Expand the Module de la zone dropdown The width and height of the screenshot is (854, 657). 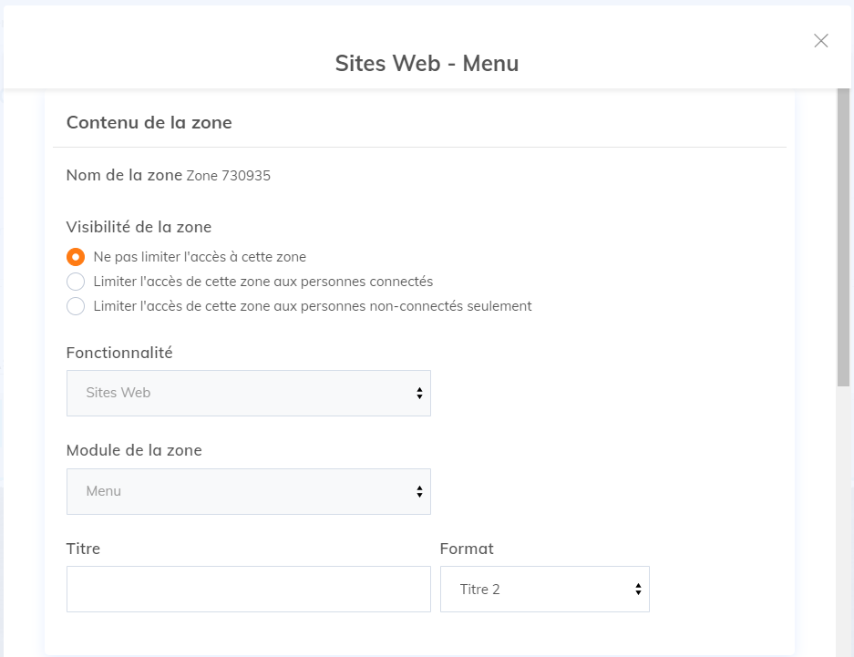point(248,491)
